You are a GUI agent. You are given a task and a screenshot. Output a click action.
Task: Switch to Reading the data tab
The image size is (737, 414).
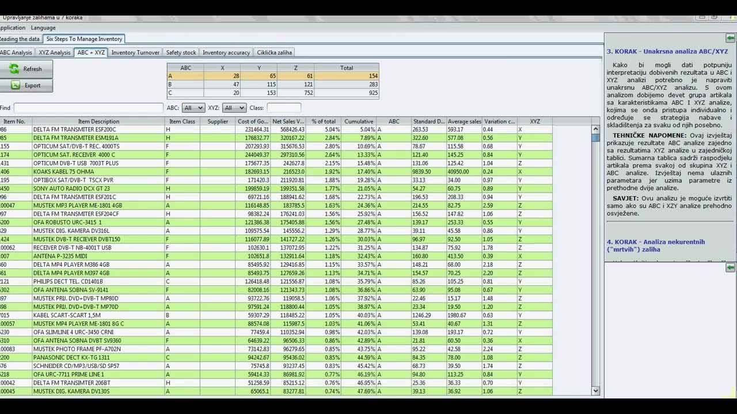coord(20,39)
